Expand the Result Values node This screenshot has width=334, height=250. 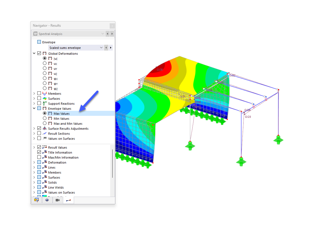pos(34,147)
